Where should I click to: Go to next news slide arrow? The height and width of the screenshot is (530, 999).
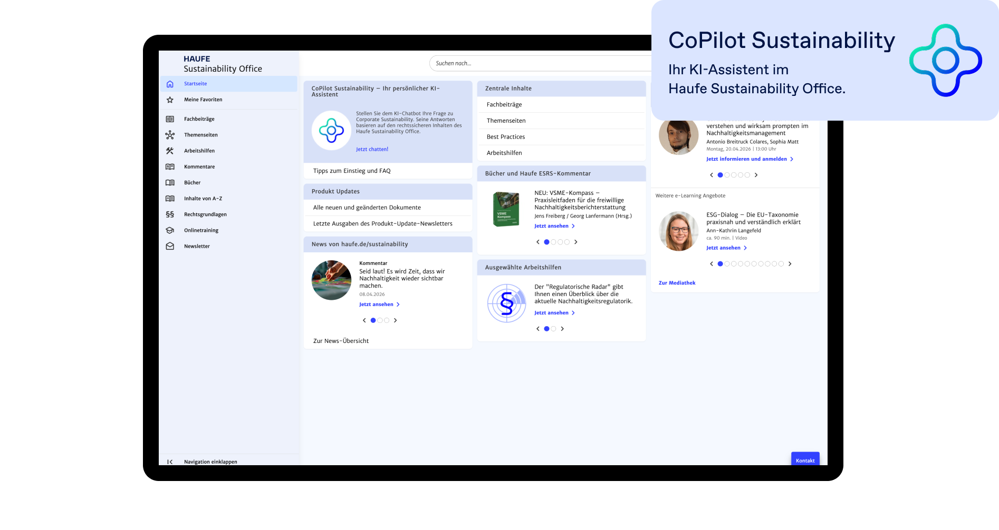(395, 320)
